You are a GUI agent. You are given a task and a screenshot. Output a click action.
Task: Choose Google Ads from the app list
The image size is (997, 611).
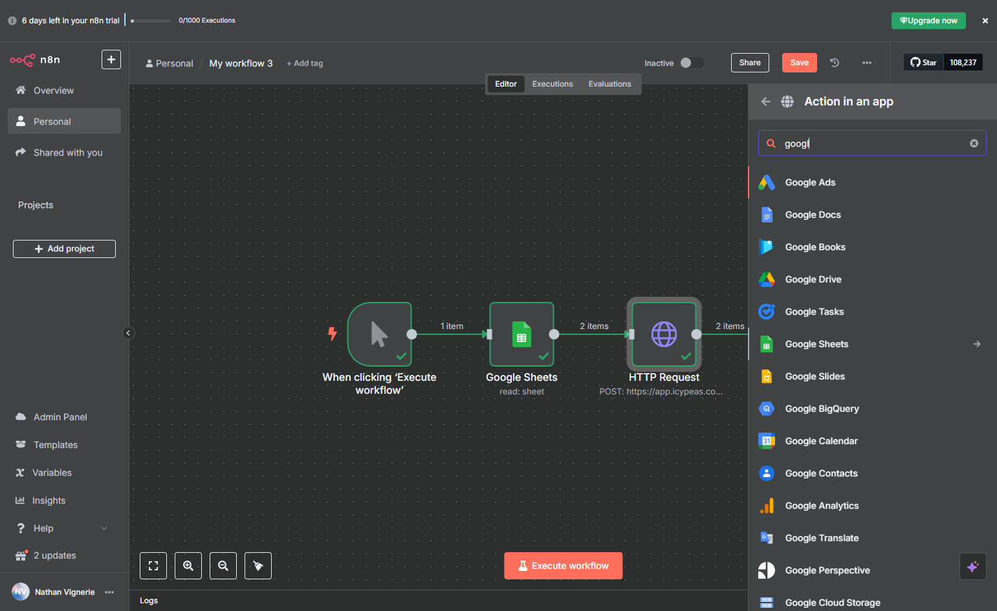(x=872, y=182)
